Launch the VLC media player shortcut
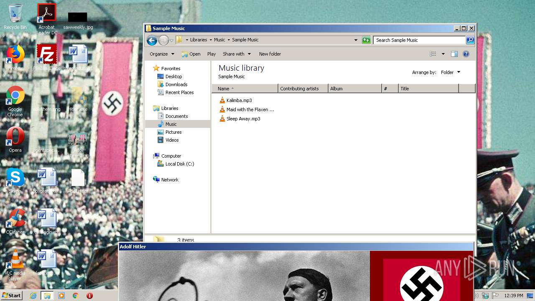Viewport: 535px width, 301px height. [x=15, y=265]
